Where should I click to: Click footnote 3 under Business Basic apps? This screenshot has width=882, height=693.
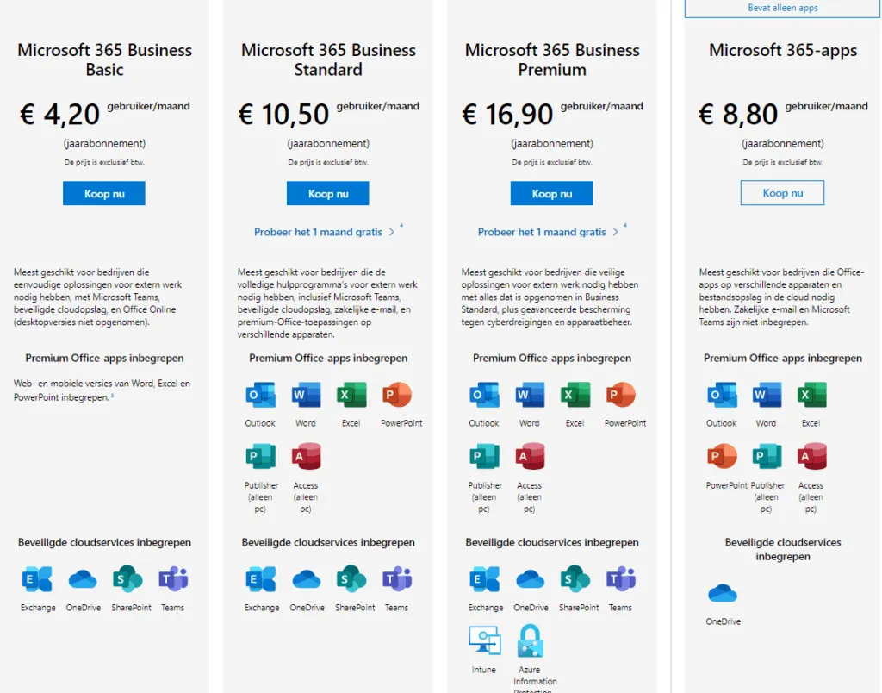point(112,396)
